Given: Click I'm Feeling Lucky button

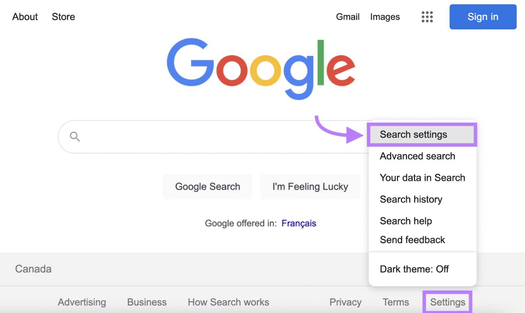Looking at the screenshot, I should click(310, 187).
